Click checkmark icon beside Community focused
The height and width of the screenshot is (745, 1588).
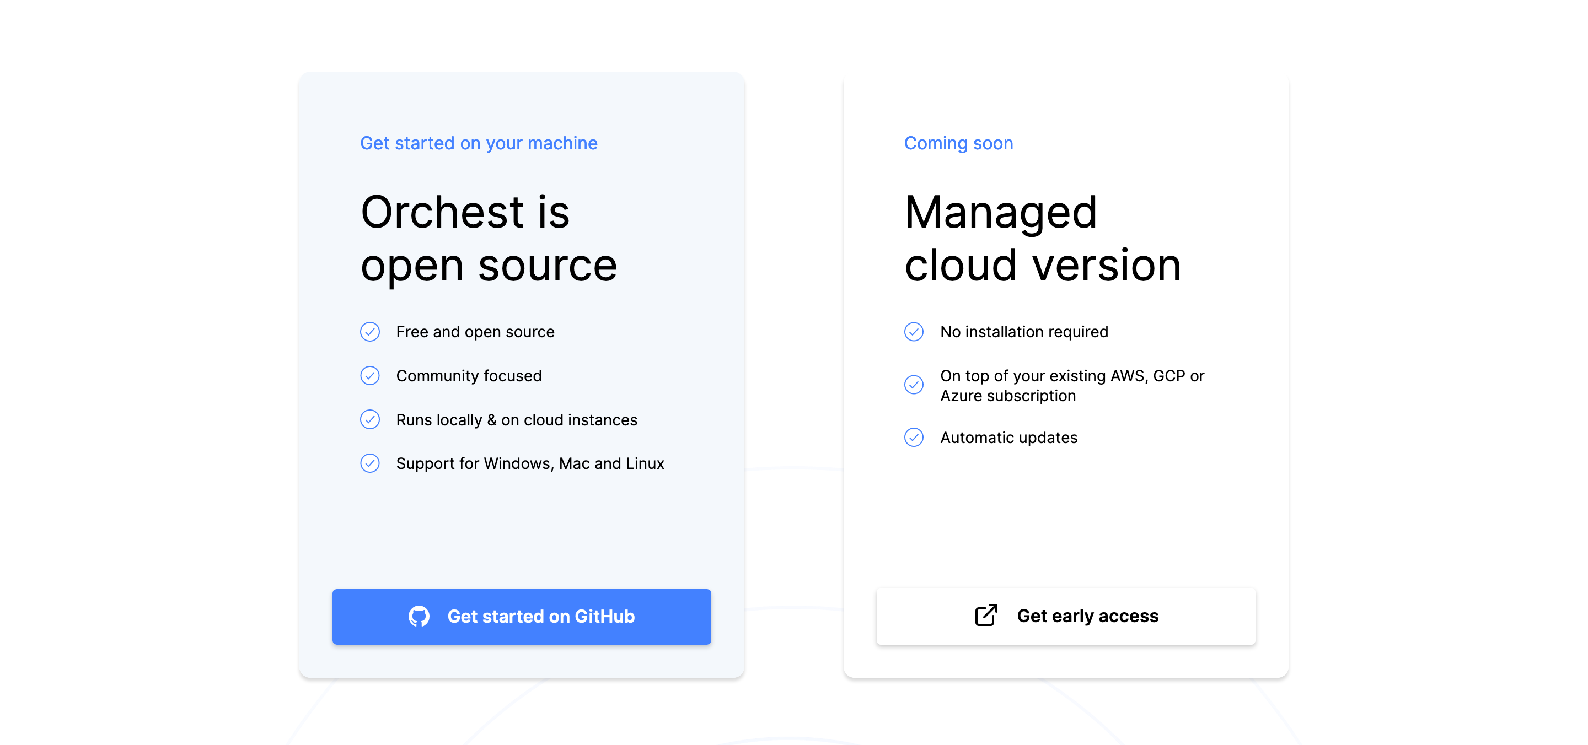[x=370, y=375]
